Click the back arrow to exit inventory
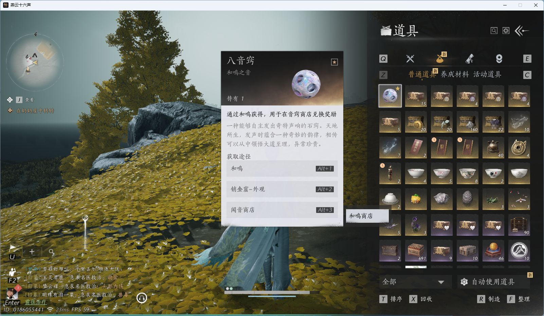 click(522, 31)
